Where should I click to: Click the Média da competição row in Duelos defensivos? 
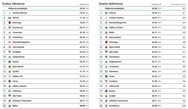[142, 8]
